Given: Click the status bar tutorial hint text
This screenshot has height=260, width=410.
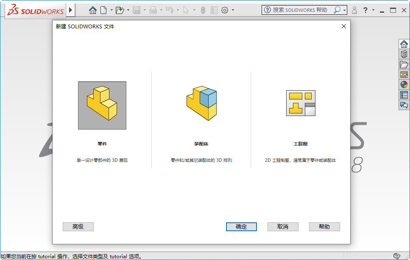Looking at the screenshot, I should tap(71, 256).
